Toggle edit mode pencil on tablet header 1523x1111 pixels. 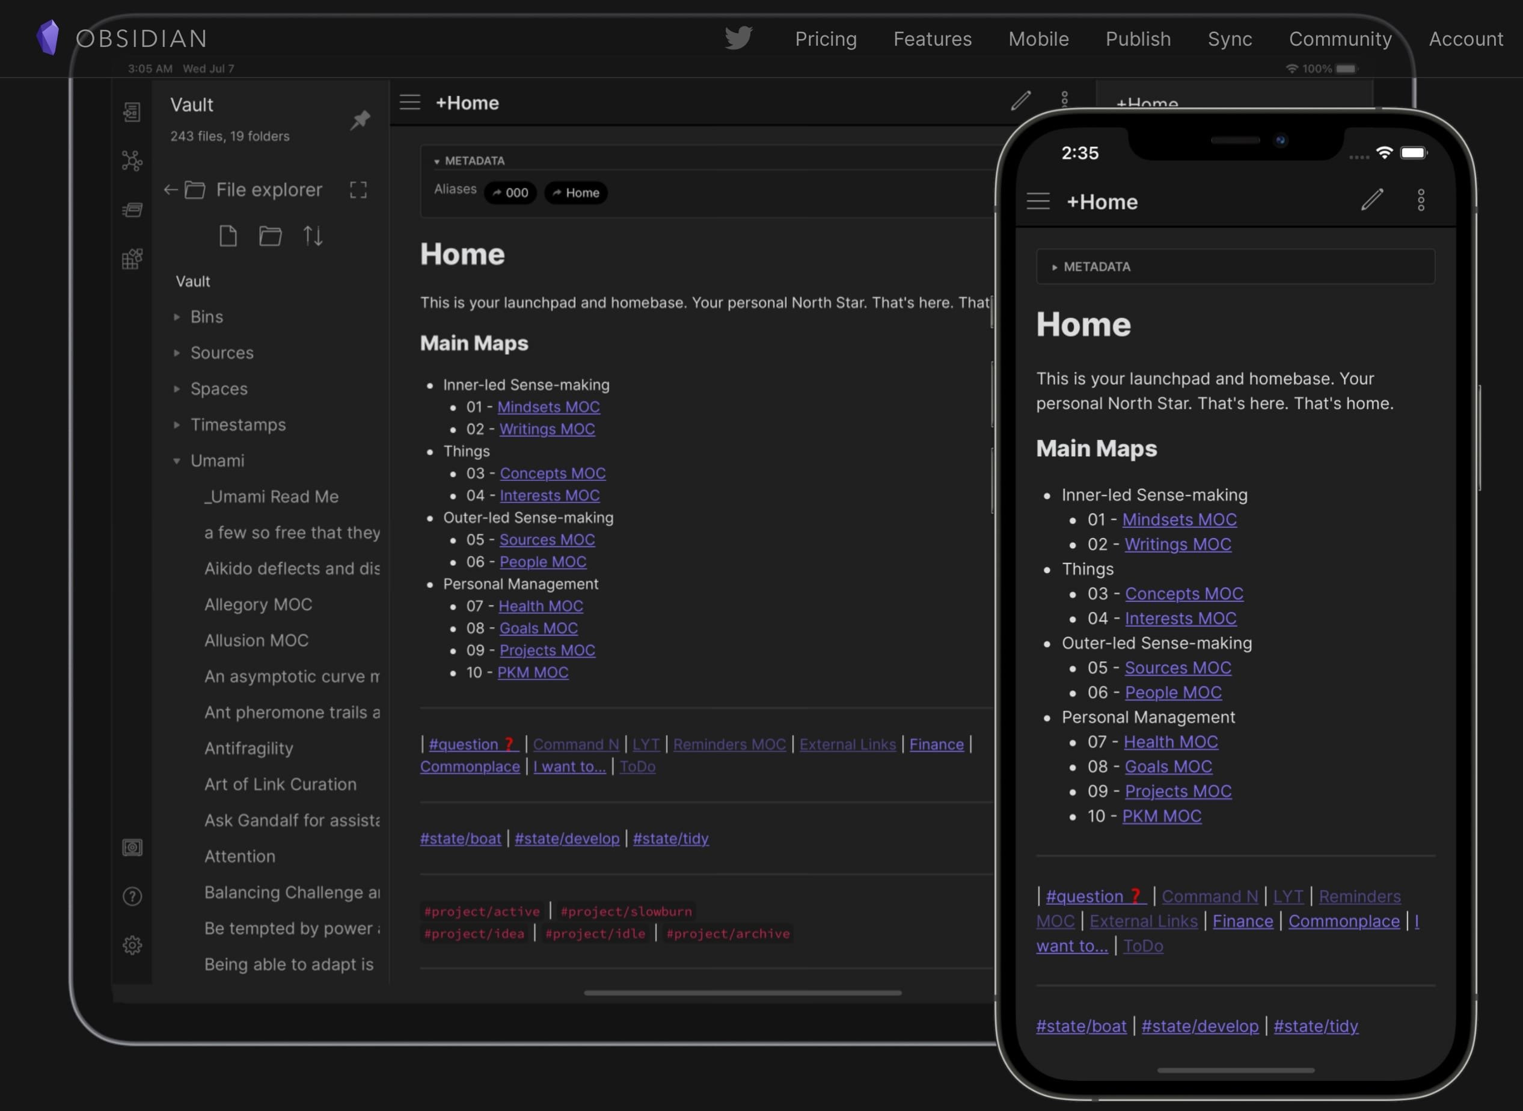[x=1020, y=101]
